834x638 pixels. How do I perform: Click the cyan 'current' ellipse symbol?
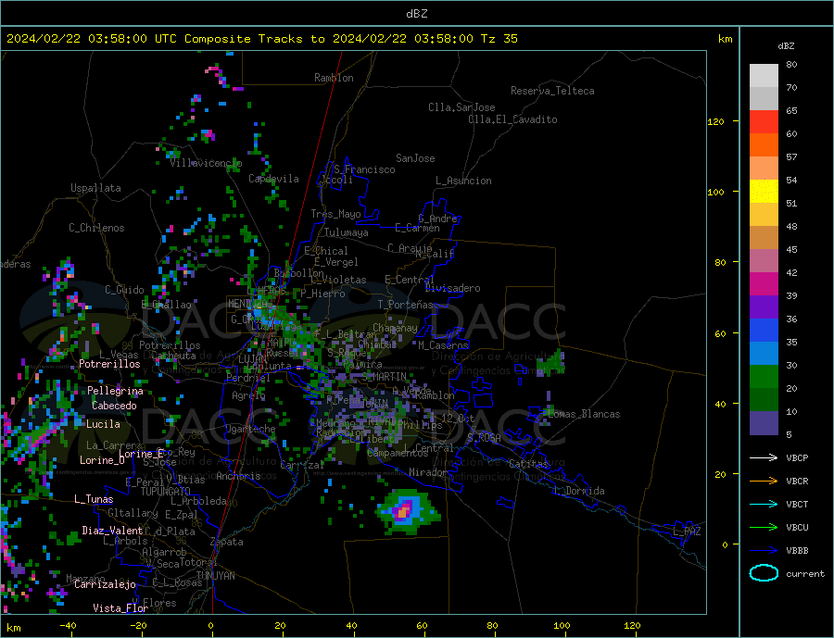(764, 573)
